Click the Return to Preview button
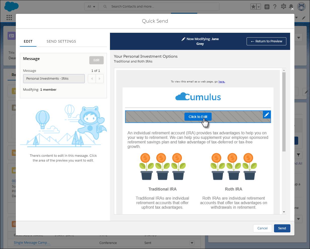This screenshot has width=310, height=249. (266, 41)
